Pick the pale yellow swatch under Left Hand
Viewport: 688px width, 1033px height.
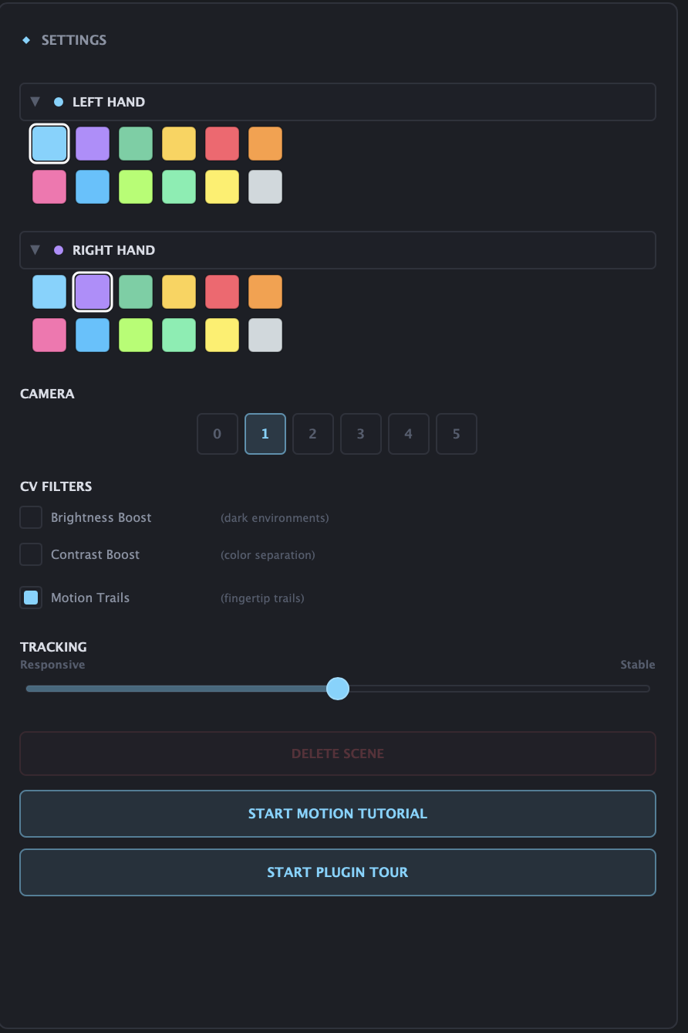click(x=222, y=187)
